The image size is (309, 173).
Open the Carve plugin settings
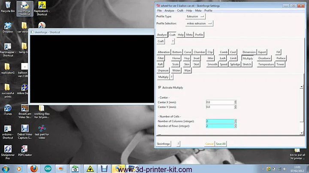188,52
